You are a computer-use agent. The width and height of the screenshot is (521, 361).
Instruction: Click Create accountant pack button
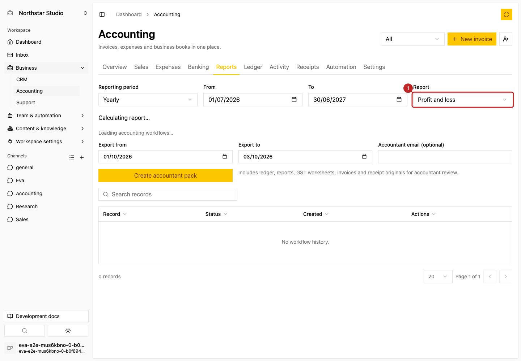(x=165, y=175)
